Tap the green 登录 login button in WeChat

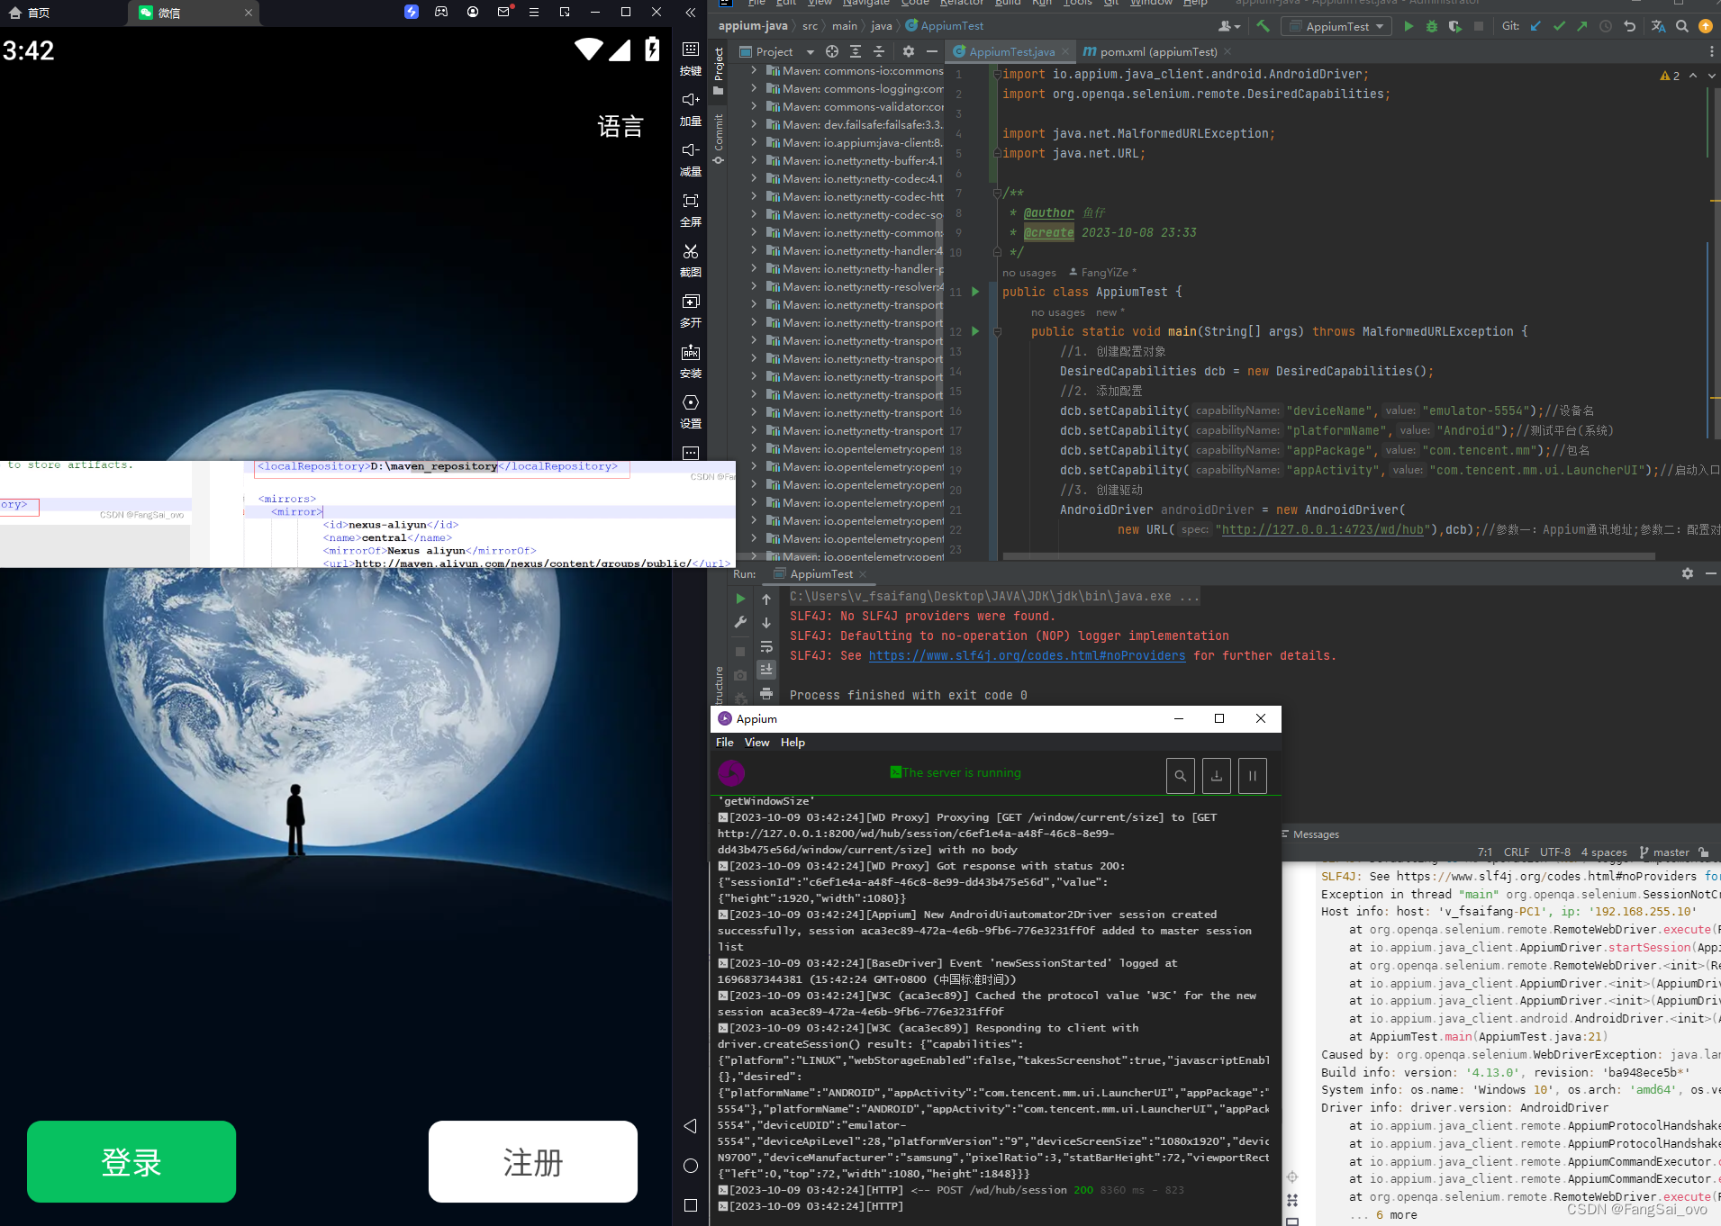(131, 1161)
